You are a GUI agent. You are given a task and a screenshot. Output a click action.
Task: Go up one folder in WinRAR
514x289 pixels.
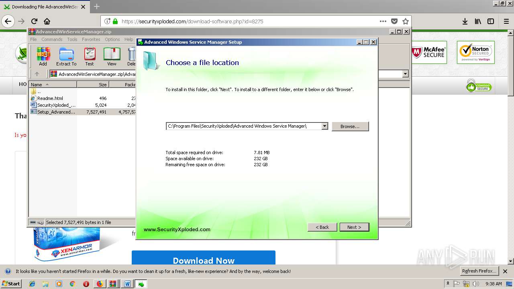pyautogui.click(x=37, y=74)
